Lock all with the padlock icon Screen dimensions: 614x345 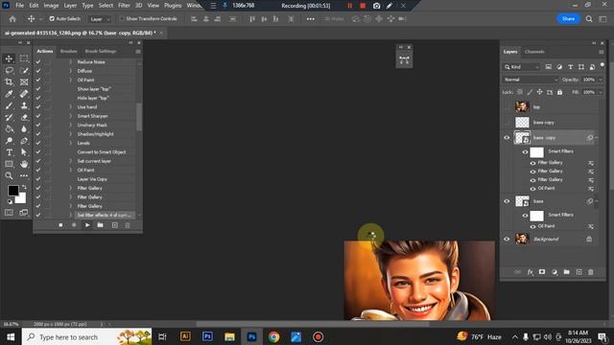click(x=560, y=92)
